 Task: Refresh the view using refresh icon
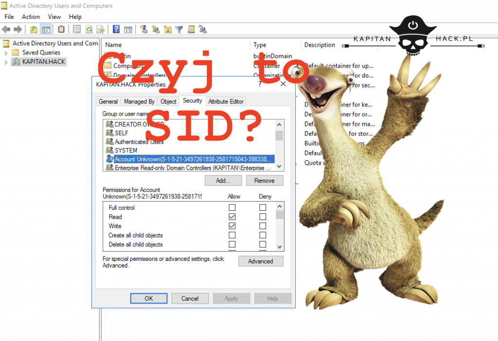pos(89,30)
